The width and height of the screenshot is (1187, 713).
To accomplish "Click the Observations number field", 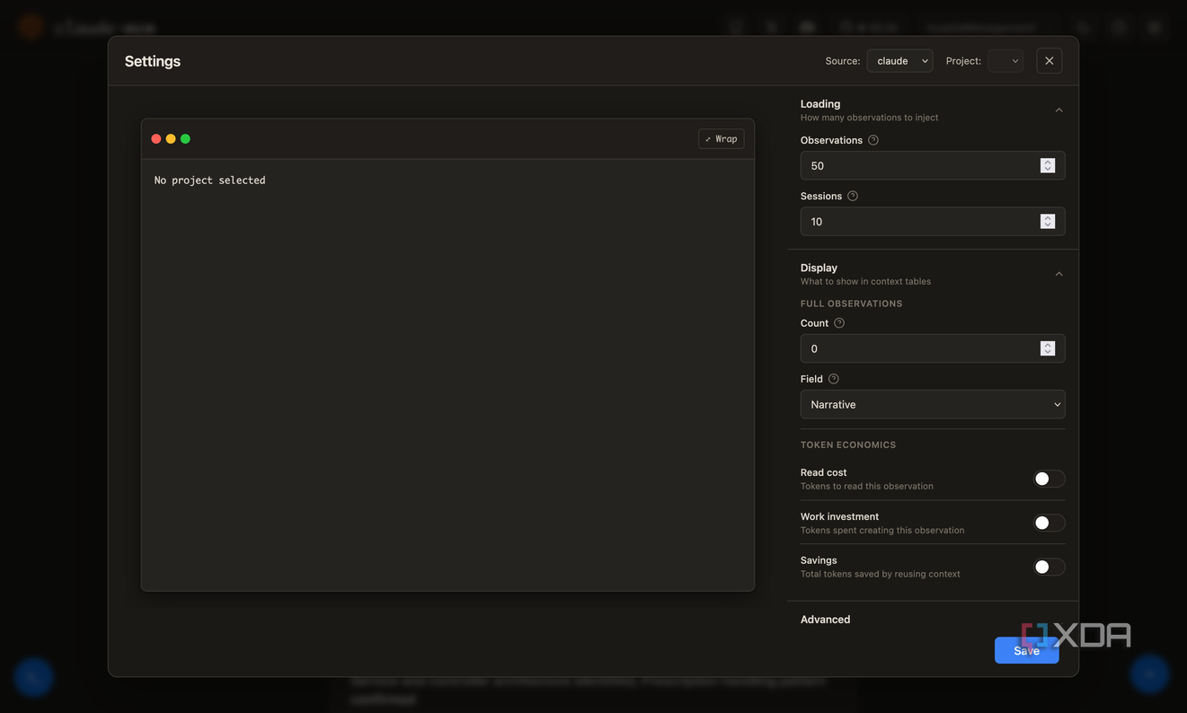I will point(933,165).
